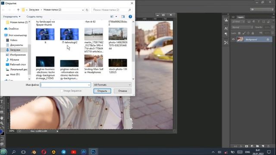Open YouTube app from the taskbar
Image resolution: width=276 pixels, height=155 pixels.
click(74, 152)
